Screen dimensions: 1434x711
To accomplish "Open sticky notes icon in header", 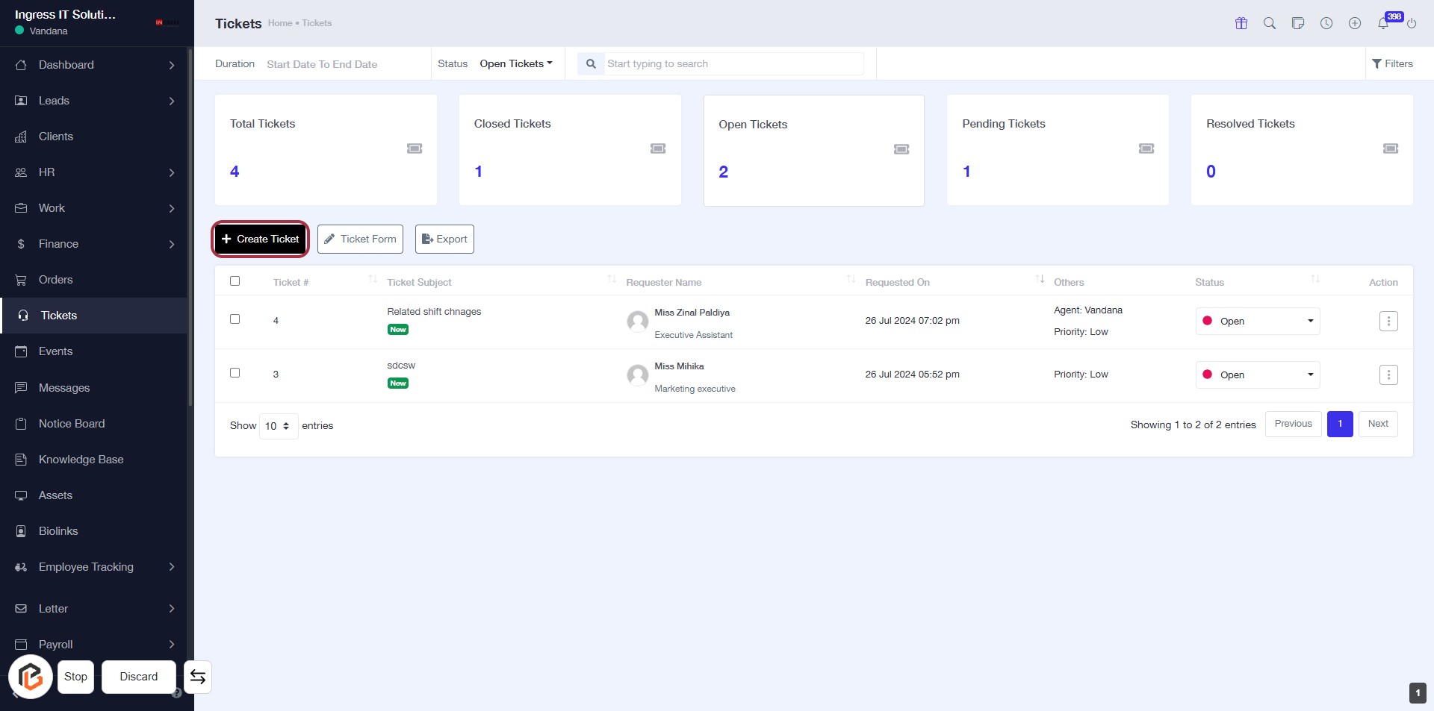I will coord(1297,23).
